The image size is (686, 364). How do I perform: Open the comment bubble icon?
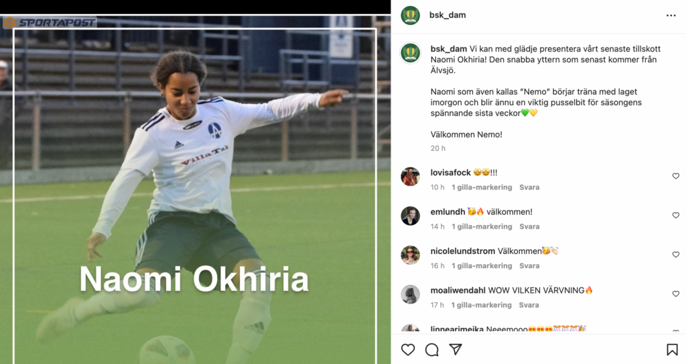(x=432, y=349)
